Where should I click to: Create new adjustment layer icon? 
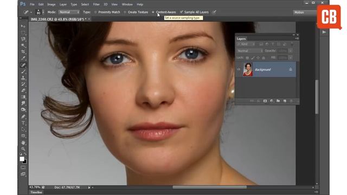pyautogui.click(x=272, y=101)
